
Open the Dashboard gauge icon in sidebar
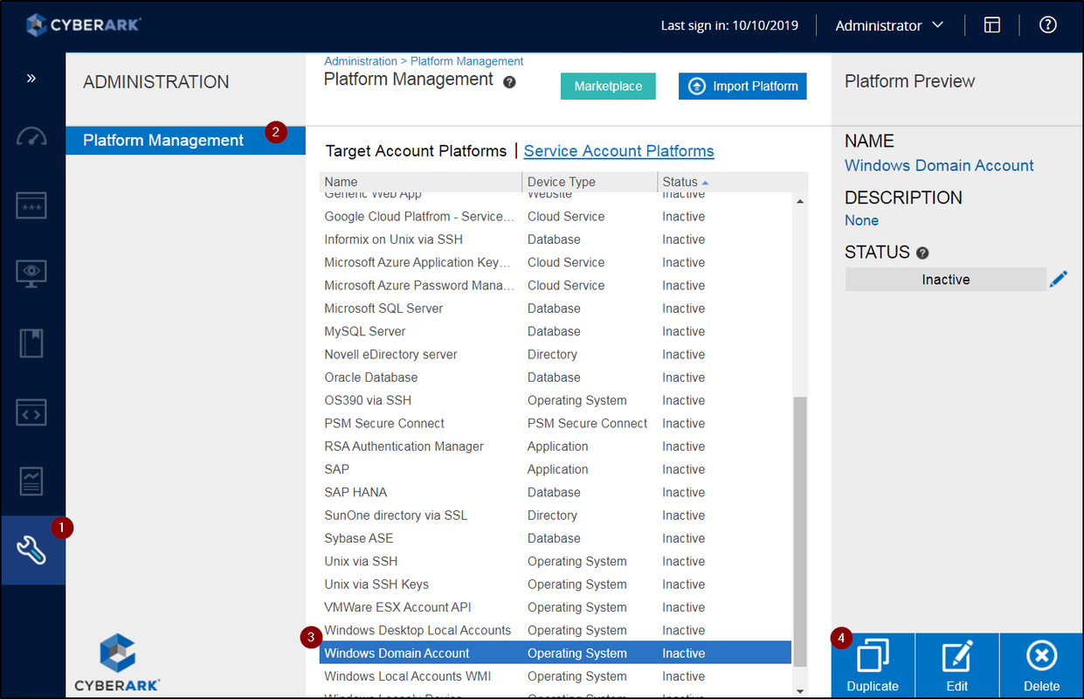[32, 138]
